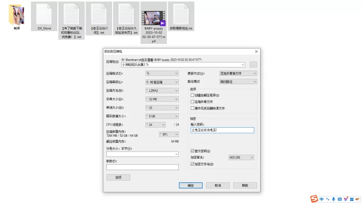Activate the microphone voice input icon
The height and width of the screenshot is (205, 362).
click(333, 199)
